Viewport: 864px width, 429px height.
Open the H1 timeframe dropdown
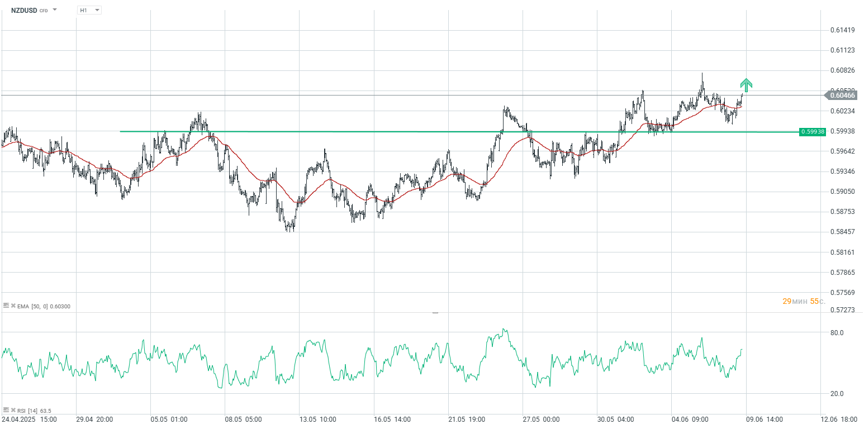89,10
